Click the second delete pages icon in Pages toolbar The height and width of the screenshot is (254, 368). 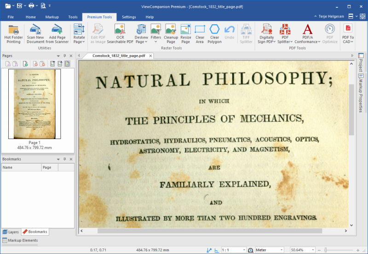pyautogui.click(x=42, y=64)
